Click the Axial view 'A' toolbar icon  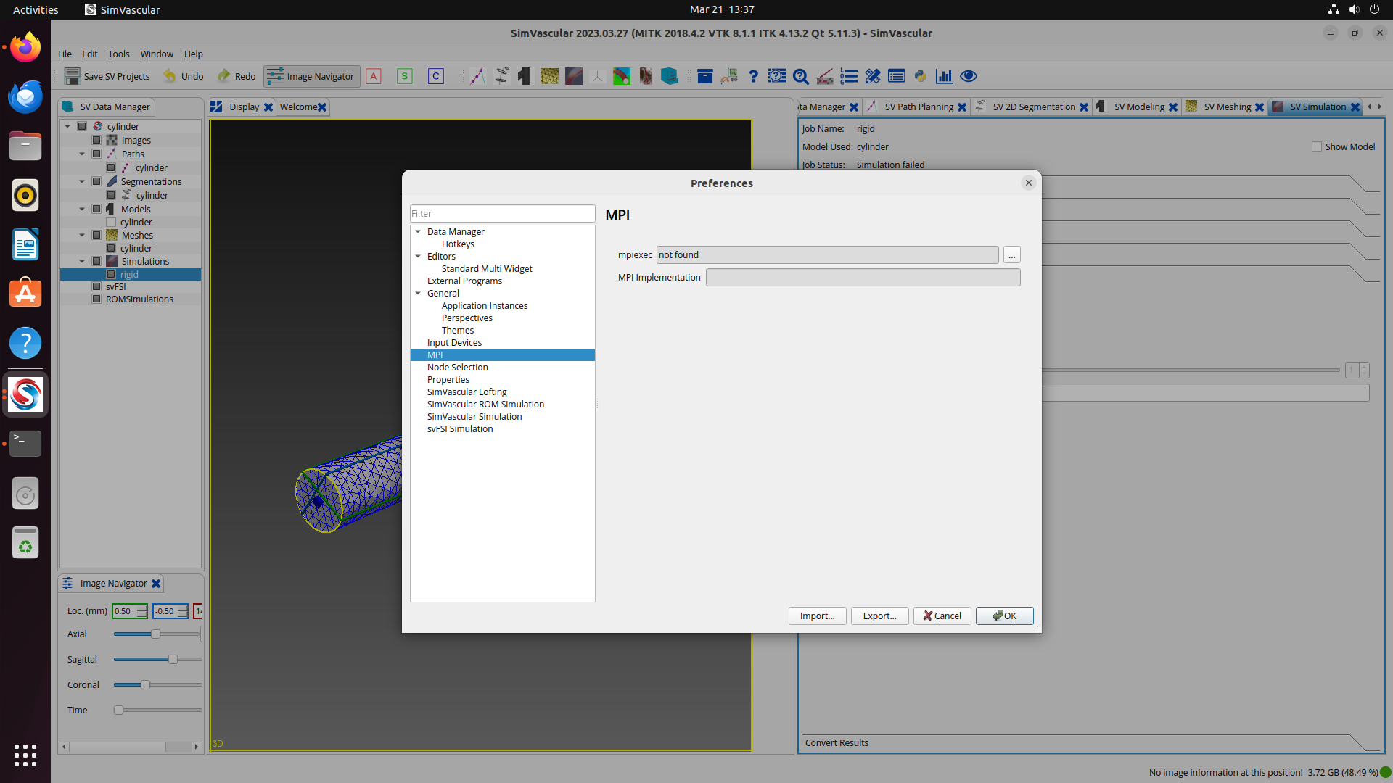pos(374,76)
